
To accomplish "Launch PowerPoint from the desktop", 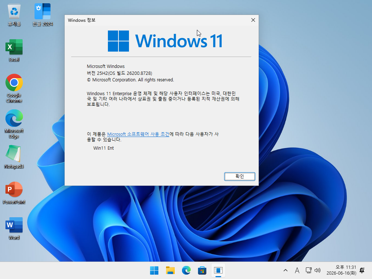I will point(14,193).
